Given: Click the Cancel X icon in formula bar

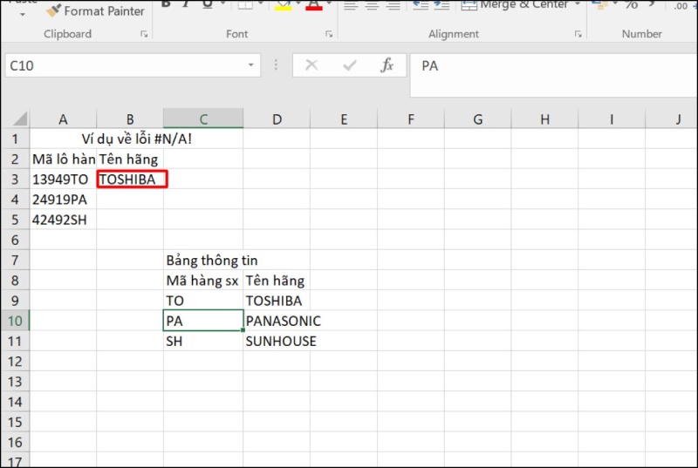Looking at the screenshot, I should click(311, 65).
